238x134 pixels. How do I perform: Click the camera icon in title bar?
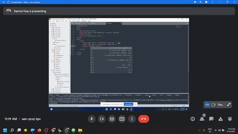(x=195, y=2)
